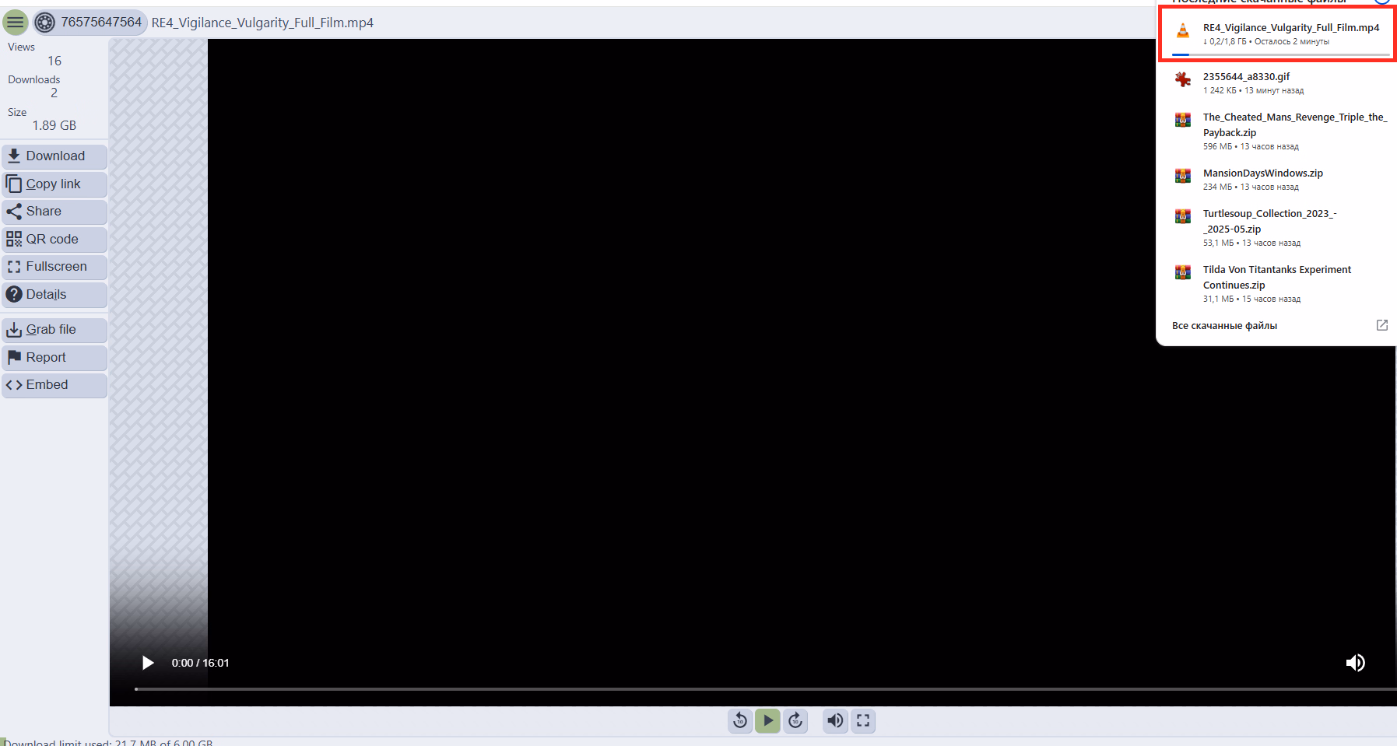Click the video timestamp '0:00 / 16:01'
The image size is (1397, 746).
201,663
